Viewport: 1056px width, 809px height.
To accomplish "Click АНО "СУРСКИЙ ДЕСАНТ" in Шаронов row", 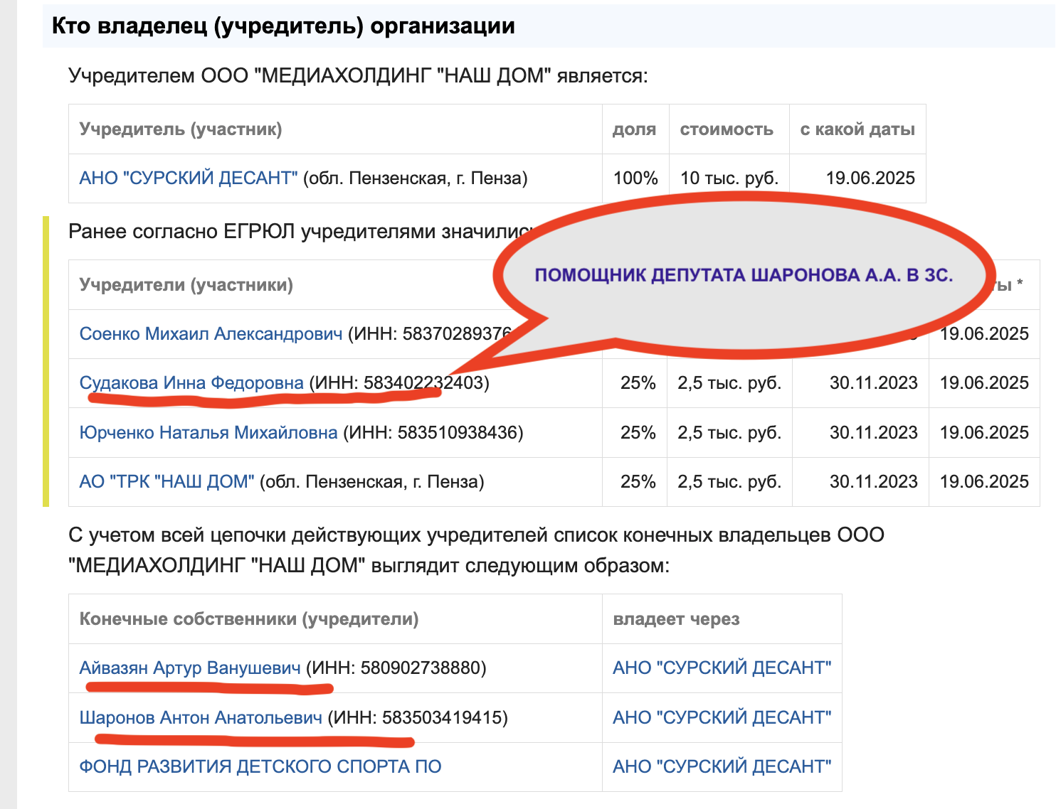I will pyautogui.click(x=722, y=717).
